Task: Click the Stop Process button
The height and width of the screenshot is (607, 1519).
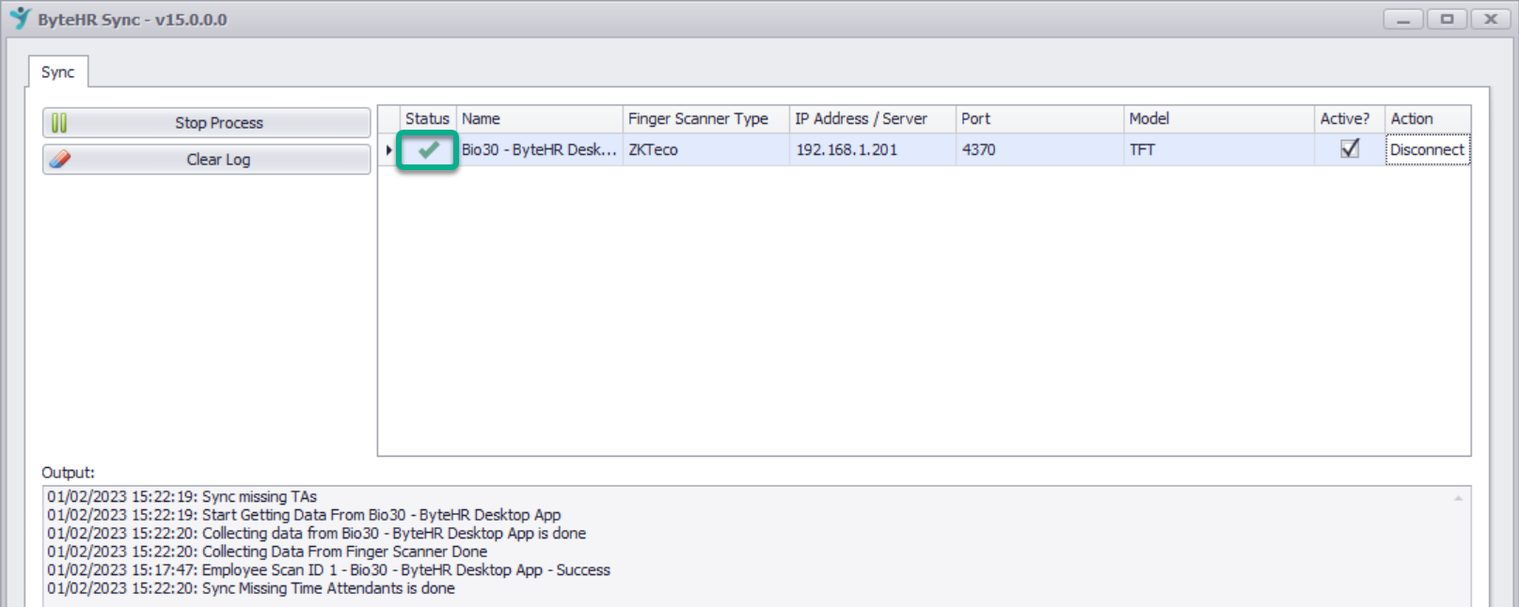Action: click(x=206, y=123)
